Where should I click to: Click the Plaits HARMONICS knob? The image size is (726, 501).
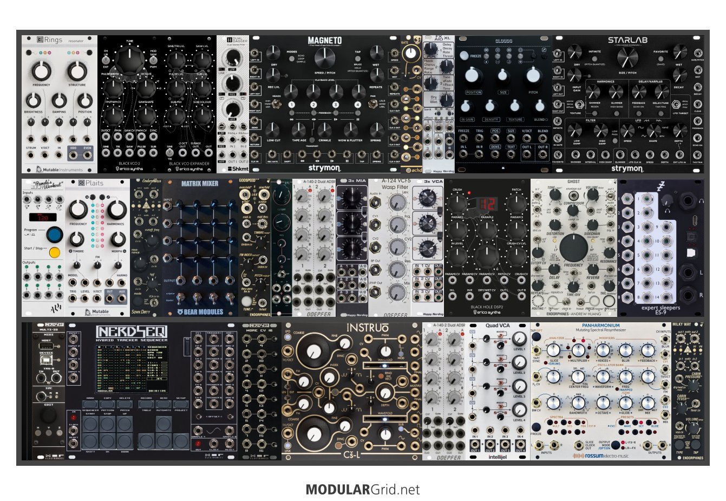click(115, 210)
